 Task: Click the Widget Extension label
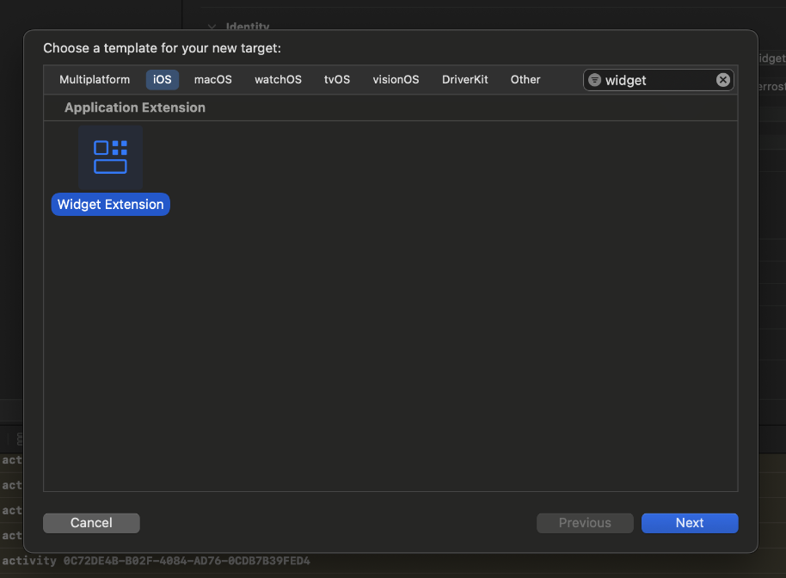[110, 205]
